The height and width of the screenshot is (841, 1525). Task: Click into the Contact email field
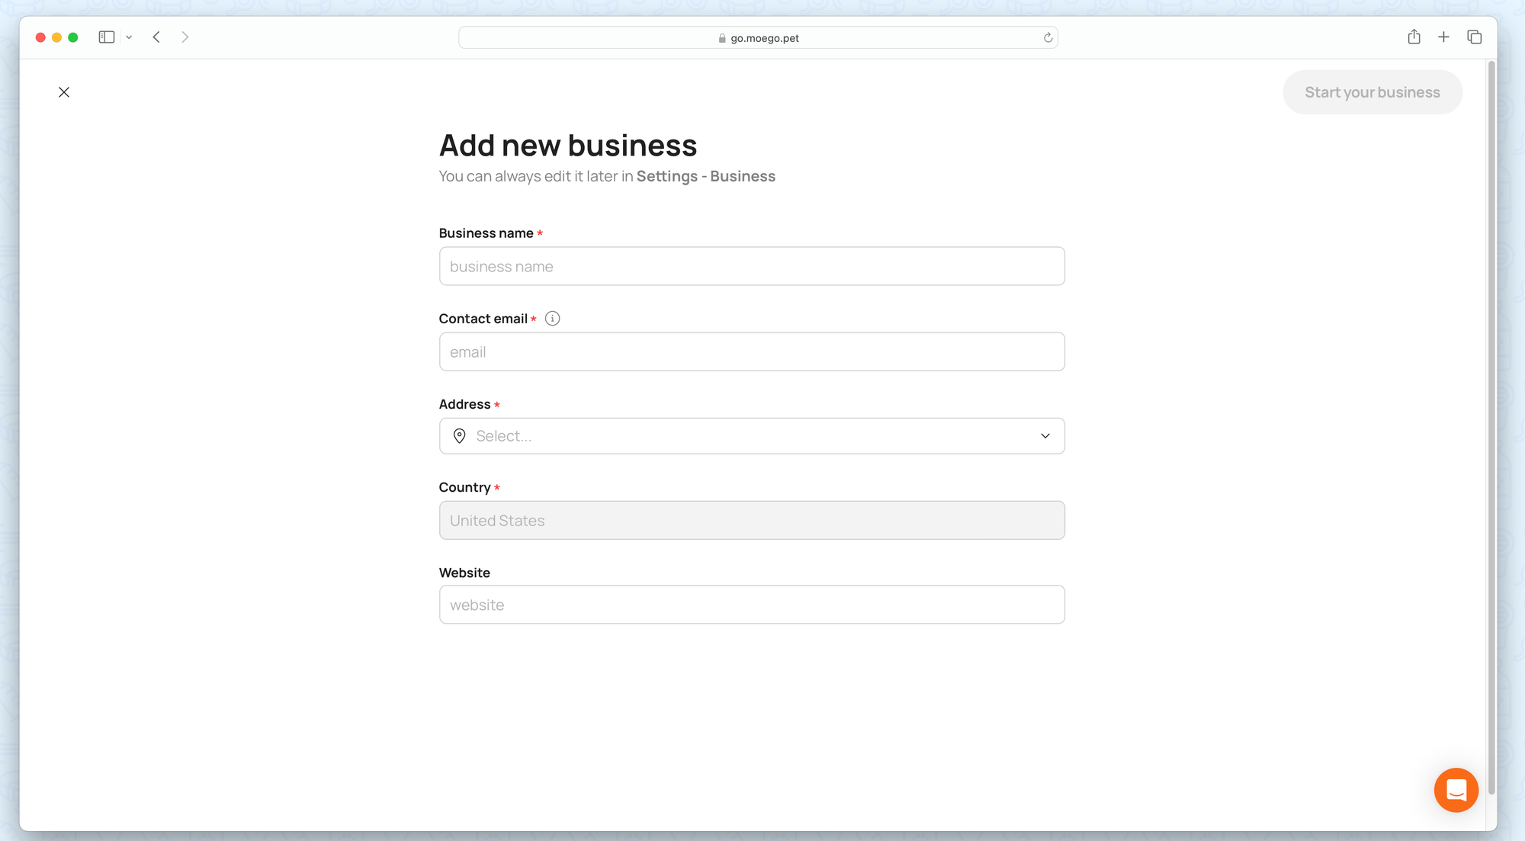point(751,352)
